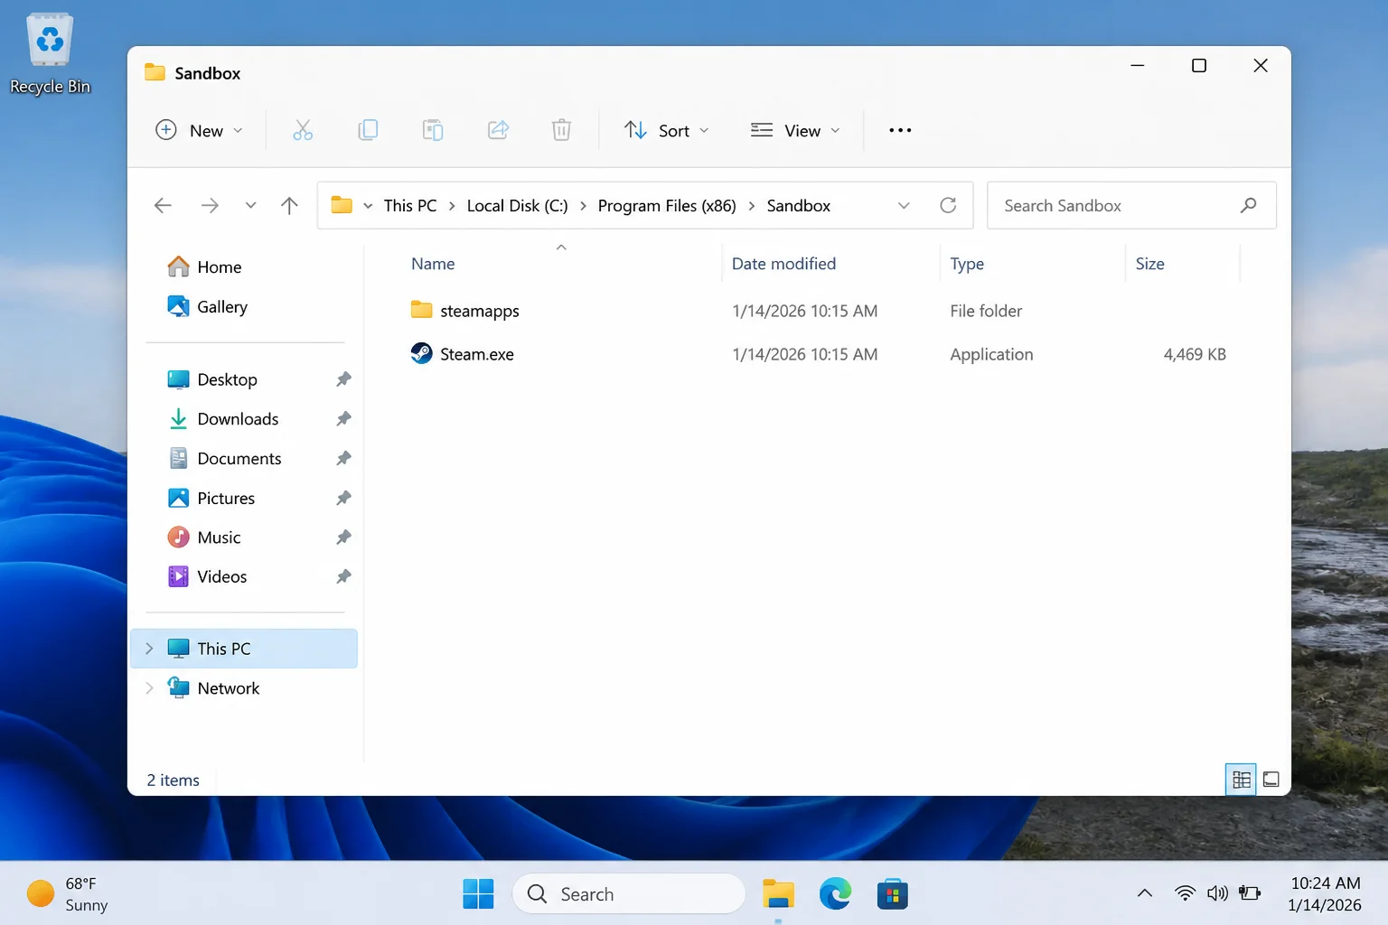The image size is (1388, 925).
Task: Go forward with the right arrow
Action: 210,205
